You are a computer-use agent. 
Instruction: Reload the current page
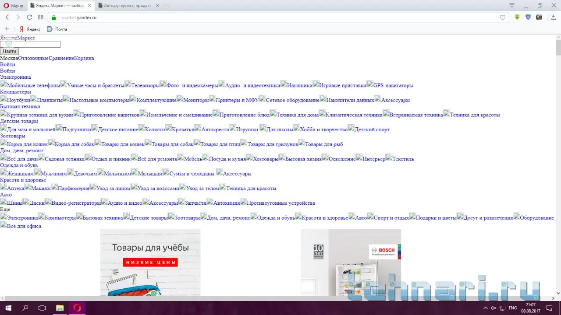(x=29, y=17)
